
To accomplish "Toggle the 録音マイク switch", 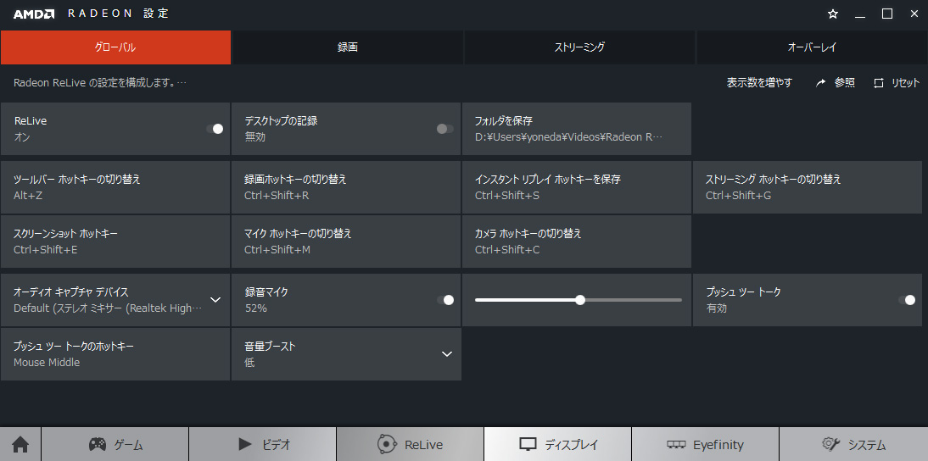I will point(445,300).
